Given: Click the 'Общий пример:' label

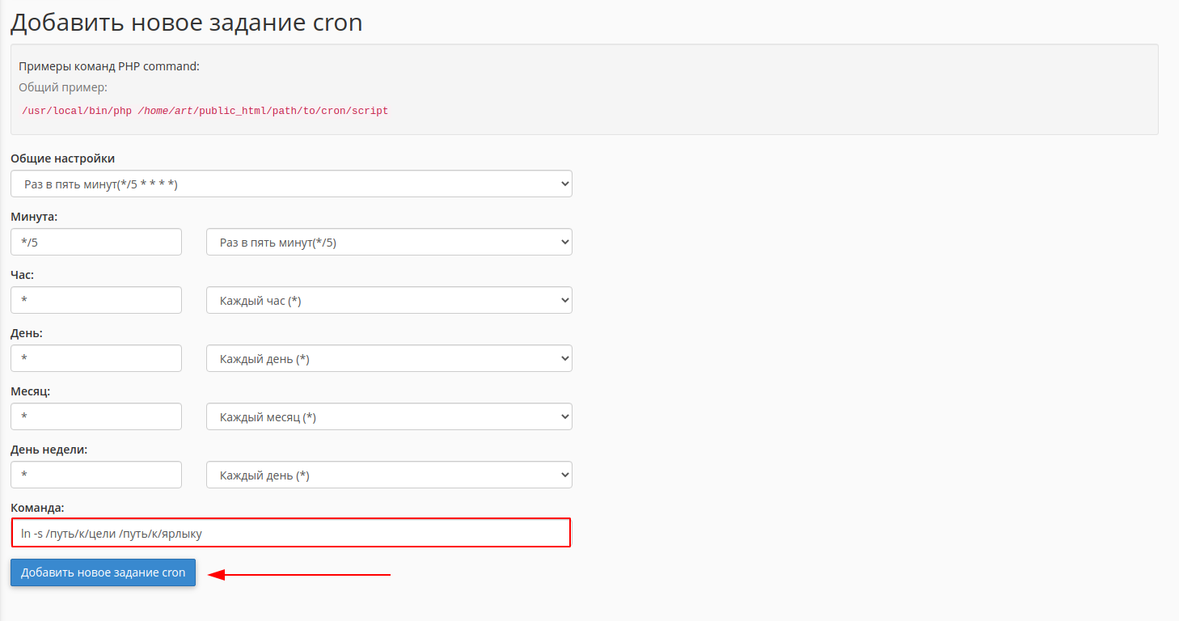Looking at the screenshot, I should coord(63,87).
